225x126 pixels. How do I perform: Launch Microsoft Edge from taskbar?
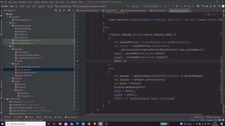pos(77,124)
